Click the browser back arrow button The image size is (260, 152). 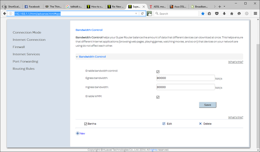pos(5,13)
